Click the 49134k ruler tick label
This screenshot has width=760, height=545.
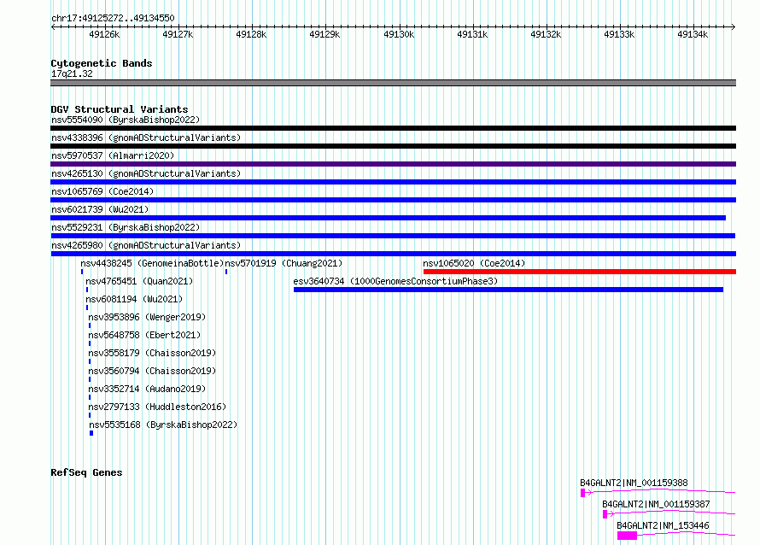coord(693,34)
